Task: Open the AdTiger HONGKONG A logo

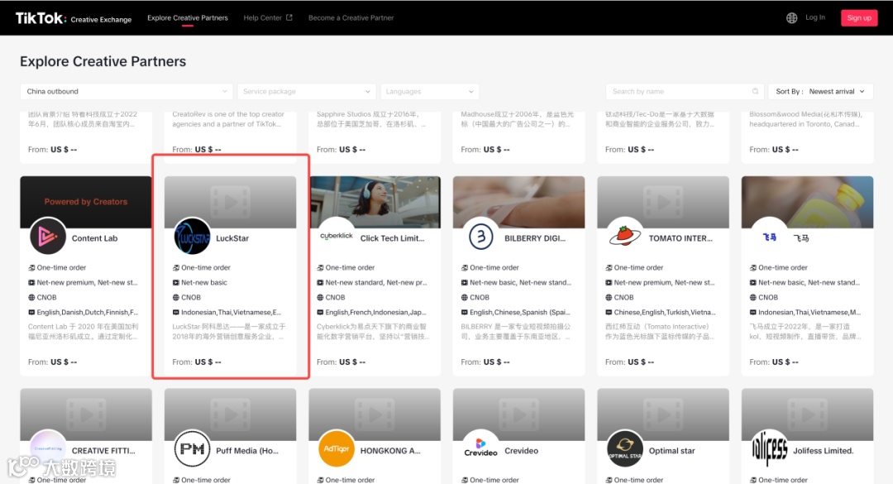Action: (336, 448)
